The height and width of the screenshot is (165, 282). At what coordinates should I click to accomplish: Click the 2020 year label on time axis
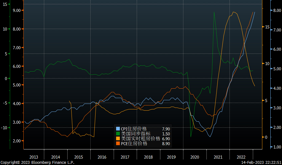(x=195, y=157)
